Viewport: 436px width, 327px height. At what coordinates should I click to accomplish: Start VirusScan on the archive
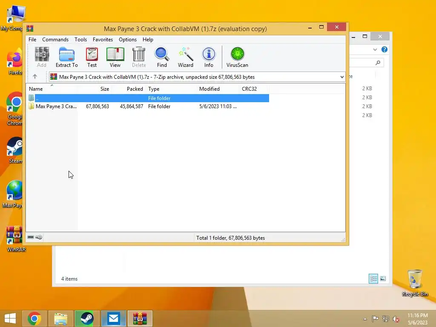pos(237,57)
